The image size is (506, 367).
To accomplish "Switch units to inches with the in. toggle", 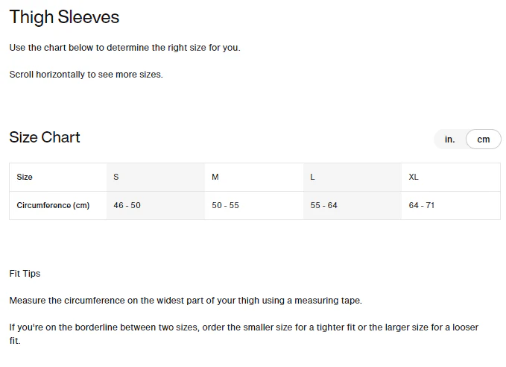I will pos(449,139).
